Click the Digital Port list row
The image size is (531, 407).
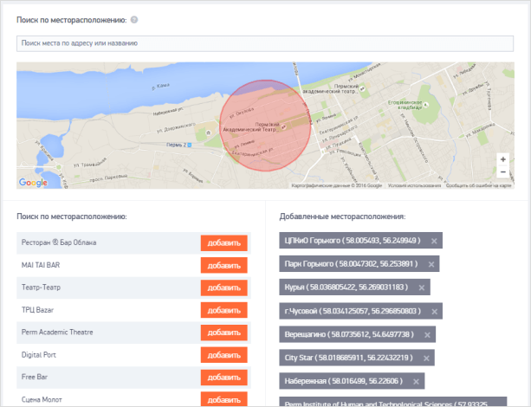click(133, 355)
